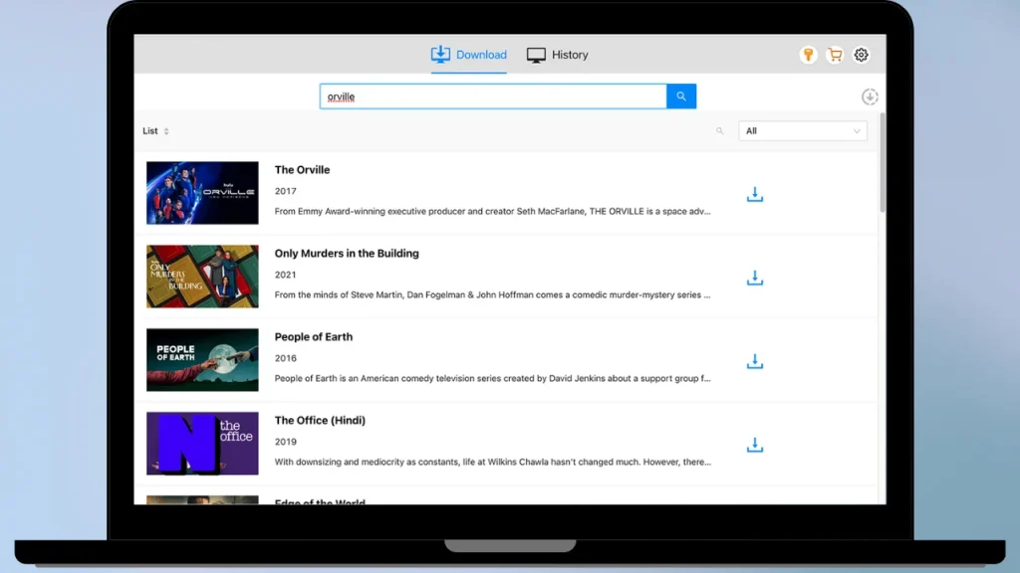
Task: Select The Office (Hindi) title text
Action: [320, 421]
